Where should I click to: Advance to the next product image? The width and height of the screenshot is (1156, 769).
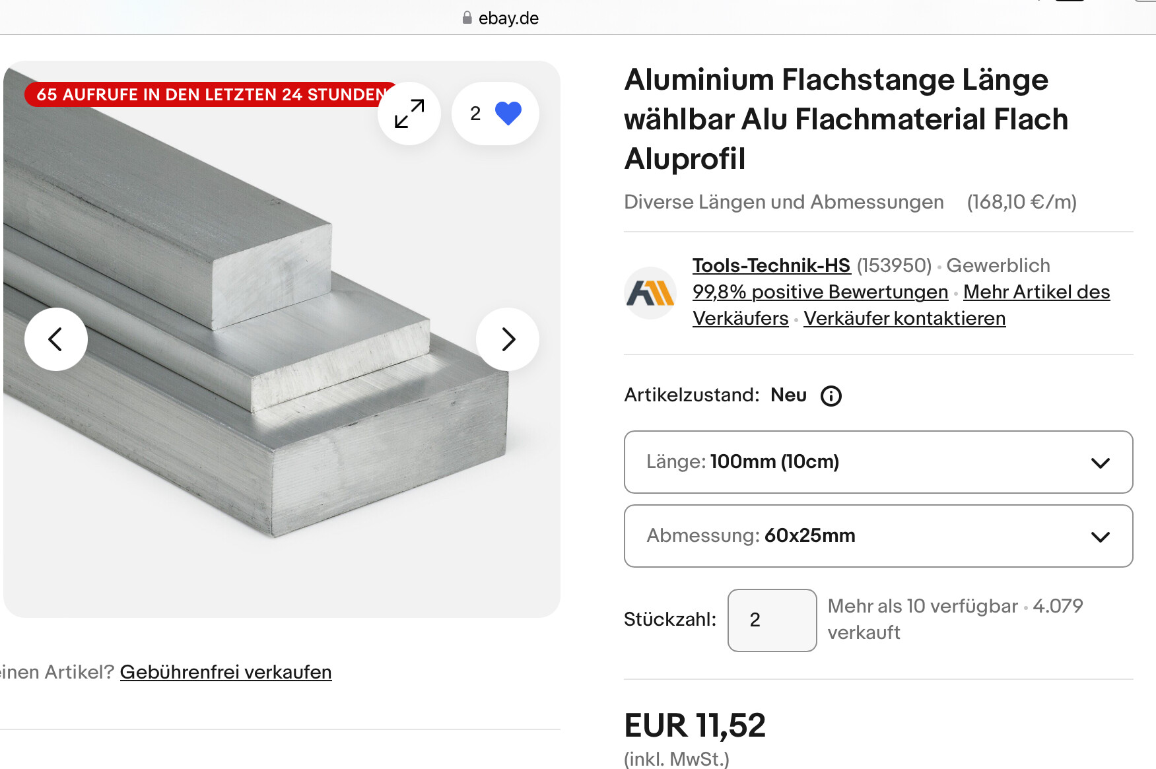click(508, 339)
